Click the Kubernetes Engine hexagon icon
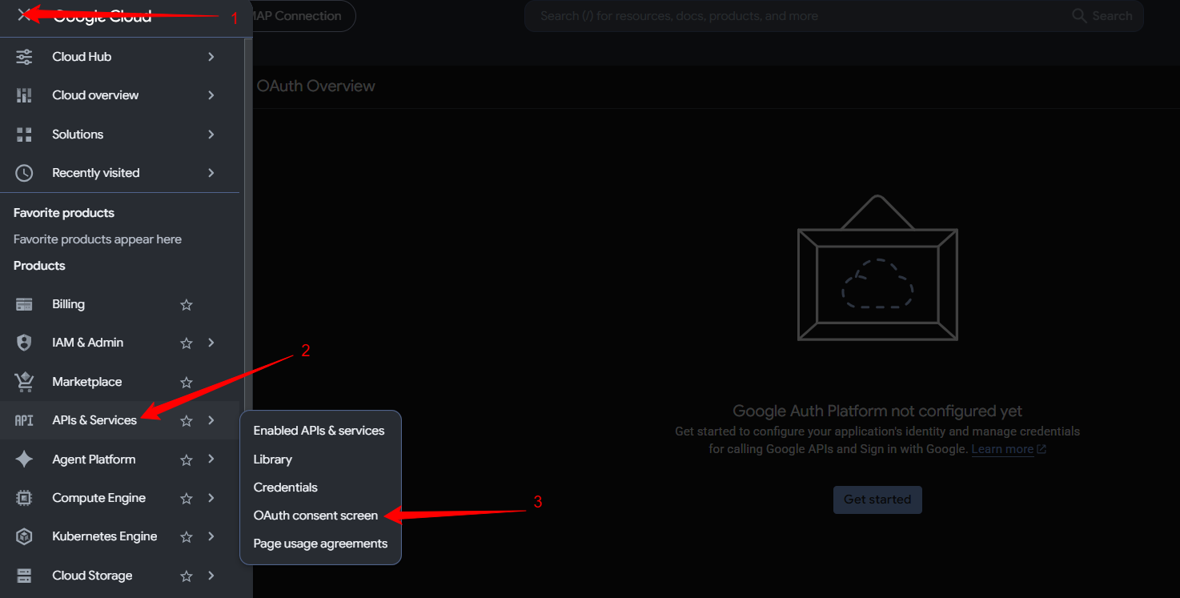The image size is (1180, 598). tap(24, 536)
